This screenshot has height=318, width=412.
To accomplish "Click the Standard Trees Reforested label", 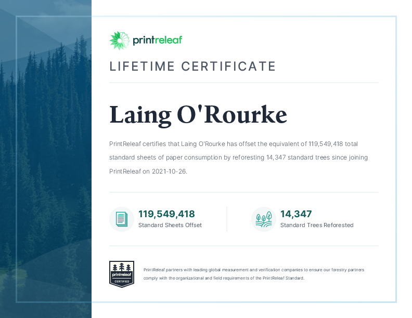I will click(317, 225).
